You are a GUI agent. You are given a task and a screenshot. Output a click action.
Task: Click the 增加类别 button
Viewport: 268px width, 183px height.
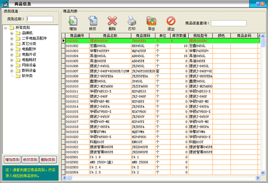pos(12,160)
